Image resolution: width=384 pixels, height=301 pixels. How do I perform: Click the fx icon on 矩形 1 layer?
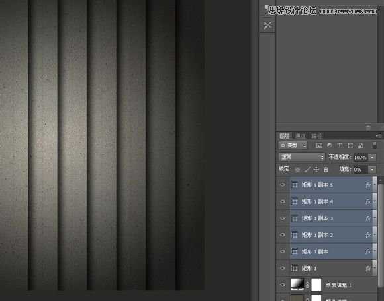pos(368,268)
